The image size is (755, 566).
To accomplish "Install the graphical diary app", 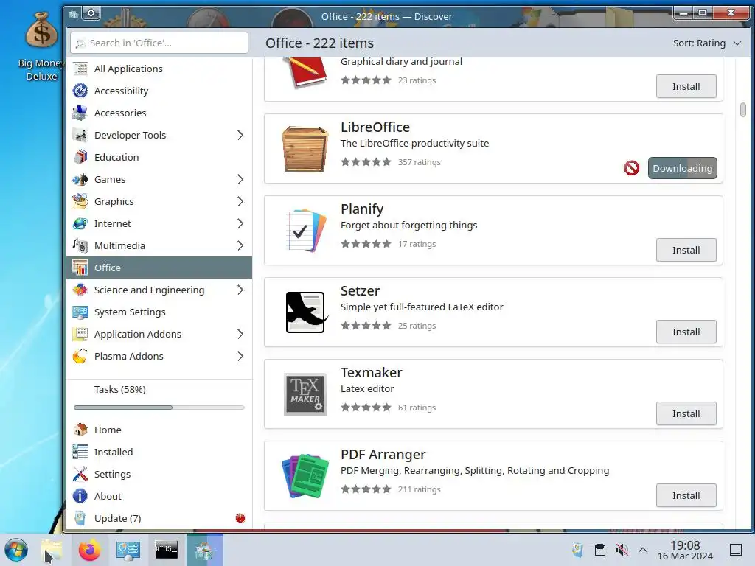I will tap(686, 86).
